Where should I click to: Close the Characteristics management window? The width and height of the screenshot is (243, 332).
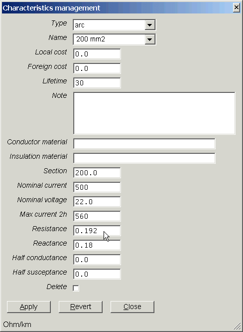pos(237,8)
